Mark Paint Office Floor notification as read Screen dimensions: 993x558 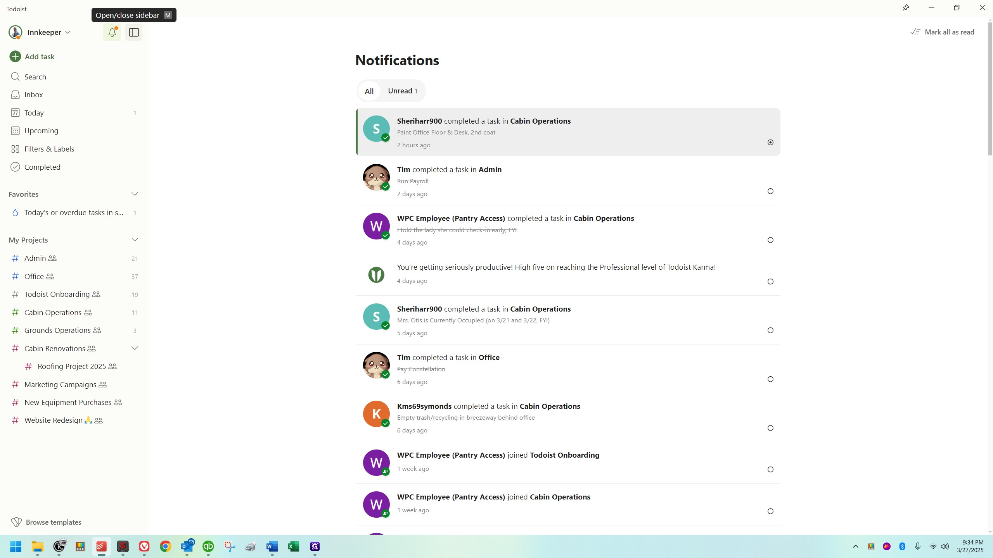pos(770,143)
